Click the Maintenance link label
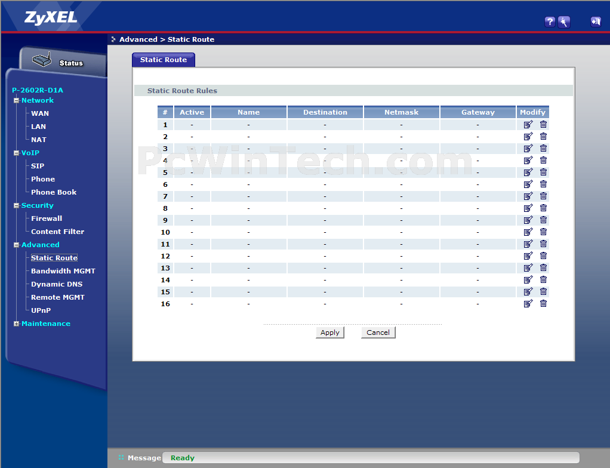The image size is (610, 468). click(46, 324)
